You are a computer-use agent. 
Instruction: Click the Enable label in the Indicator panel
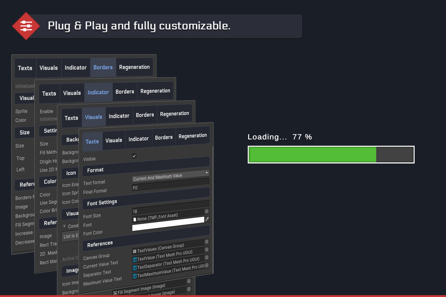46,111
